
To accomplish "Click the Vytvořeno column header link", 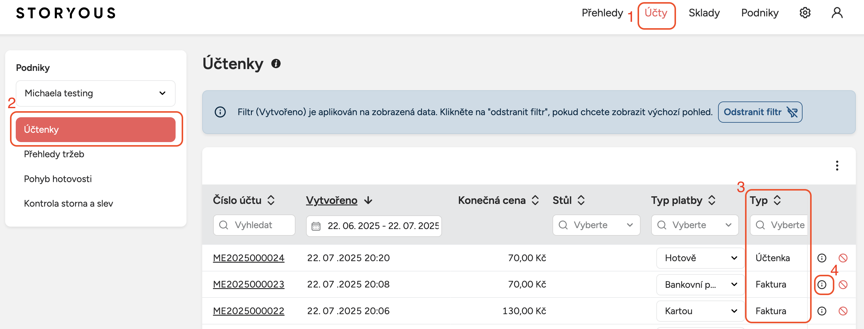I will (x=331, y=201).
